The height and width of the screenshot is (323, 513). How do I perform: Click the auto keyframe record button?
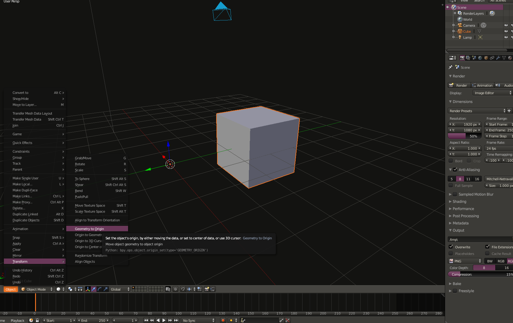(223, 320)
